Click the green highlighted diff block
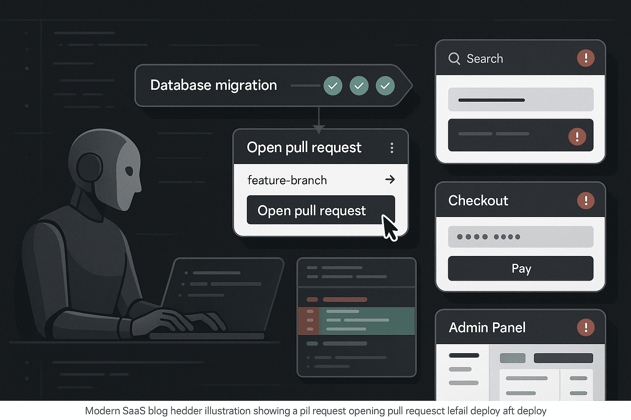Image resolution: width=631 pixels, height=420 pixels. 357,321
